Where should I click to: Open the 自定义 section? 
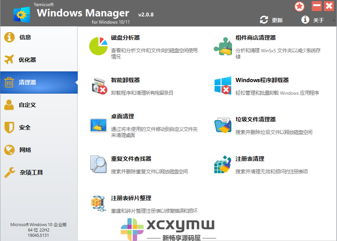tap(39, 105)
